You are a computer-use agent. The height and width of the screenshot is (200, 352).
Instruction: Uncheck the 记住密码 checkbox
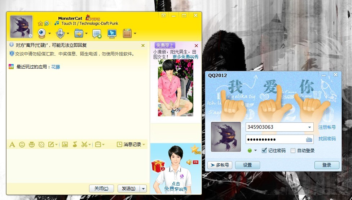(x=264, y=150)
